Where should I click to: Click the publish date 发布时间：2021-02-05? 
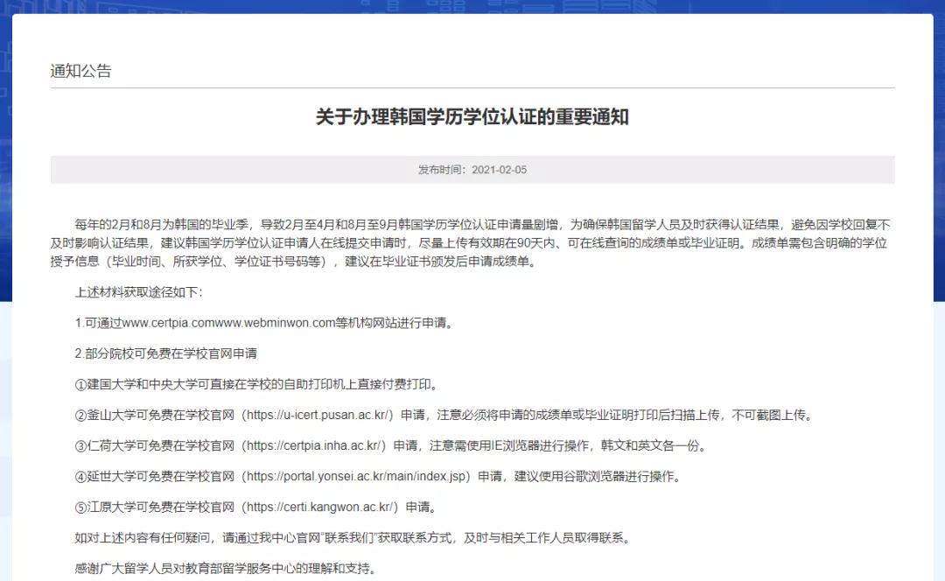click(472, 170)
